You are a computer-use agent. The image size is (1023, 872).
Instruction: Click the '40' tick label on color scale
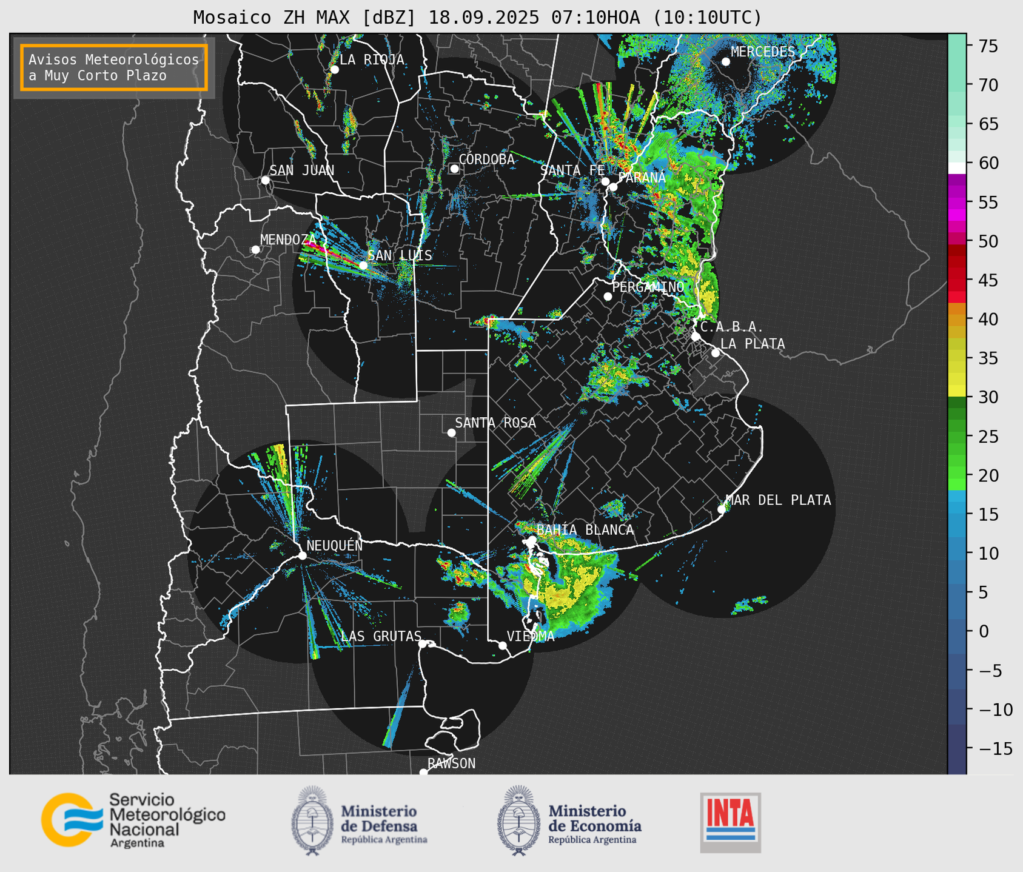[988, 320]
